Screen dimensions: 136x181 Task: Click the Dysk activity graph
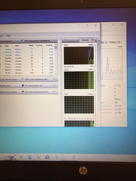(x=79, y=80)
